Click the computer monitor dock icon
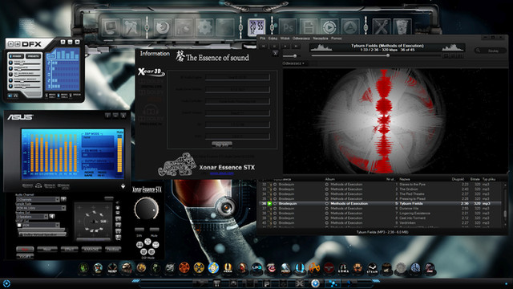The image size is (513, 289). click(111, 27)
